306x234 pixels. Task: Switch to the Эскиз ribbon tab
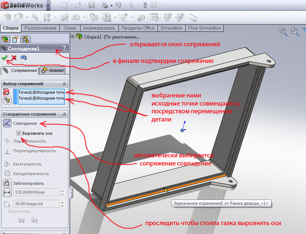(x=70, y=28)
